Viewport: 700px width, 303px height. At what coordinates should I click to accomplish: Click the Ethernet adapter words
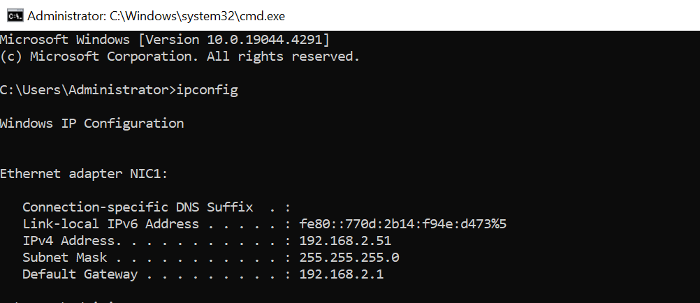coord(61,174)
